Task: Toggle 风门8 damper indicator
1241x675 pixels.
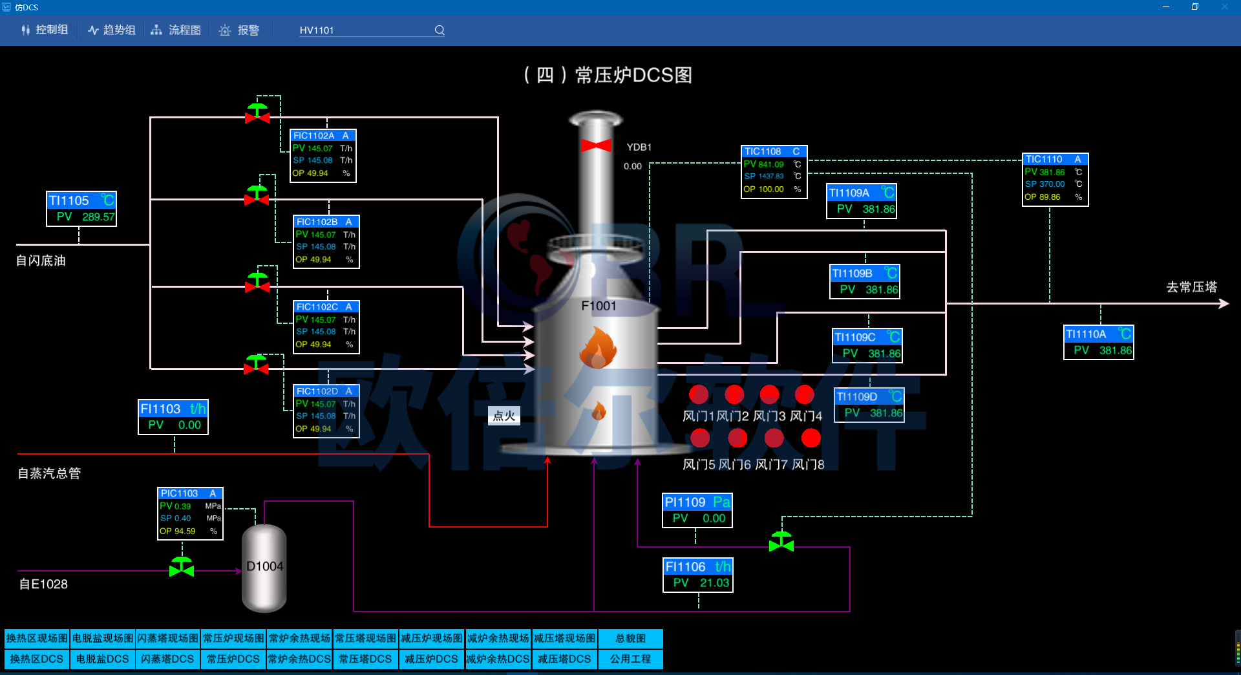Action: 811,438
